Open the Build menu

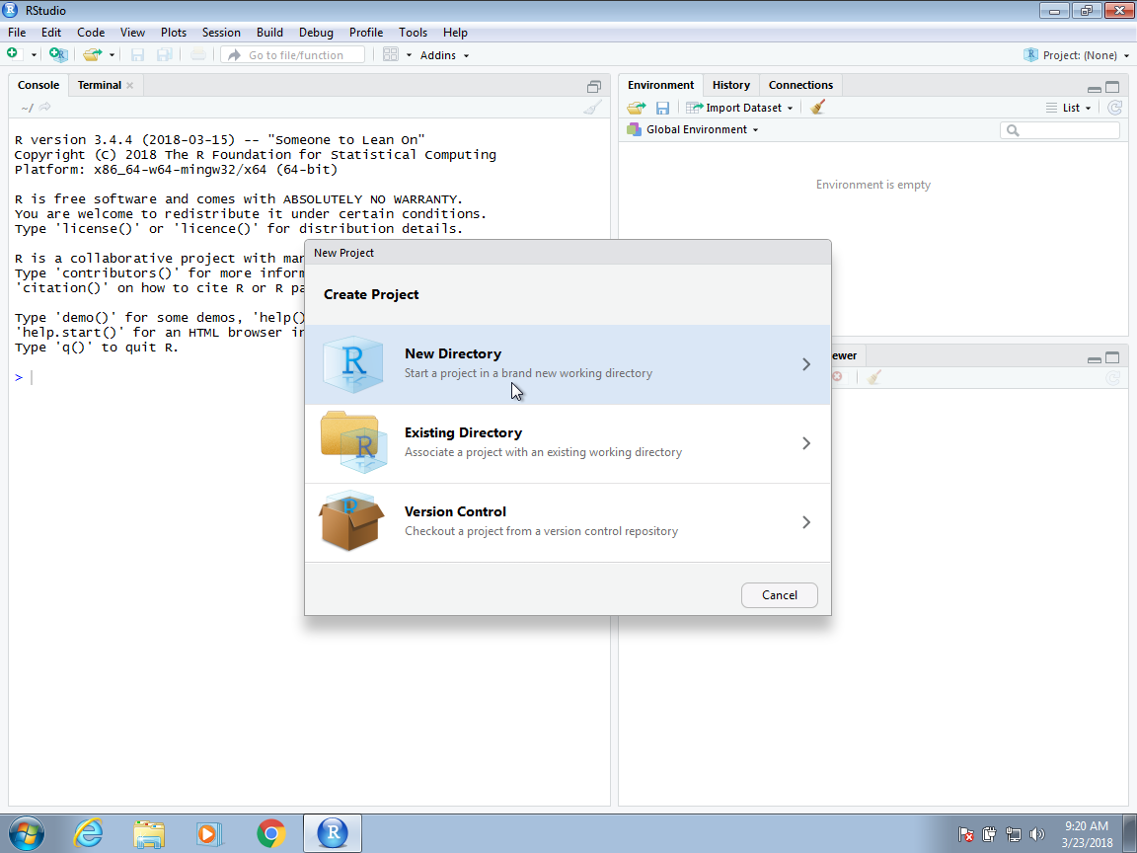[x=269, y=32]
